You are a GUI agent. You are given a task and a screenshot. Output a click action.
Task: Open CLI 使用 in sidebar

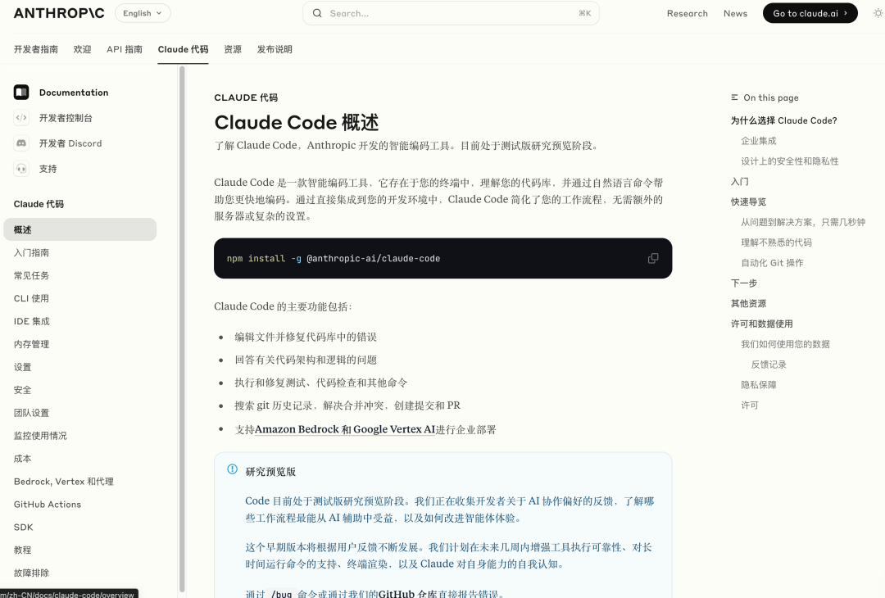(x=32, y=298)
